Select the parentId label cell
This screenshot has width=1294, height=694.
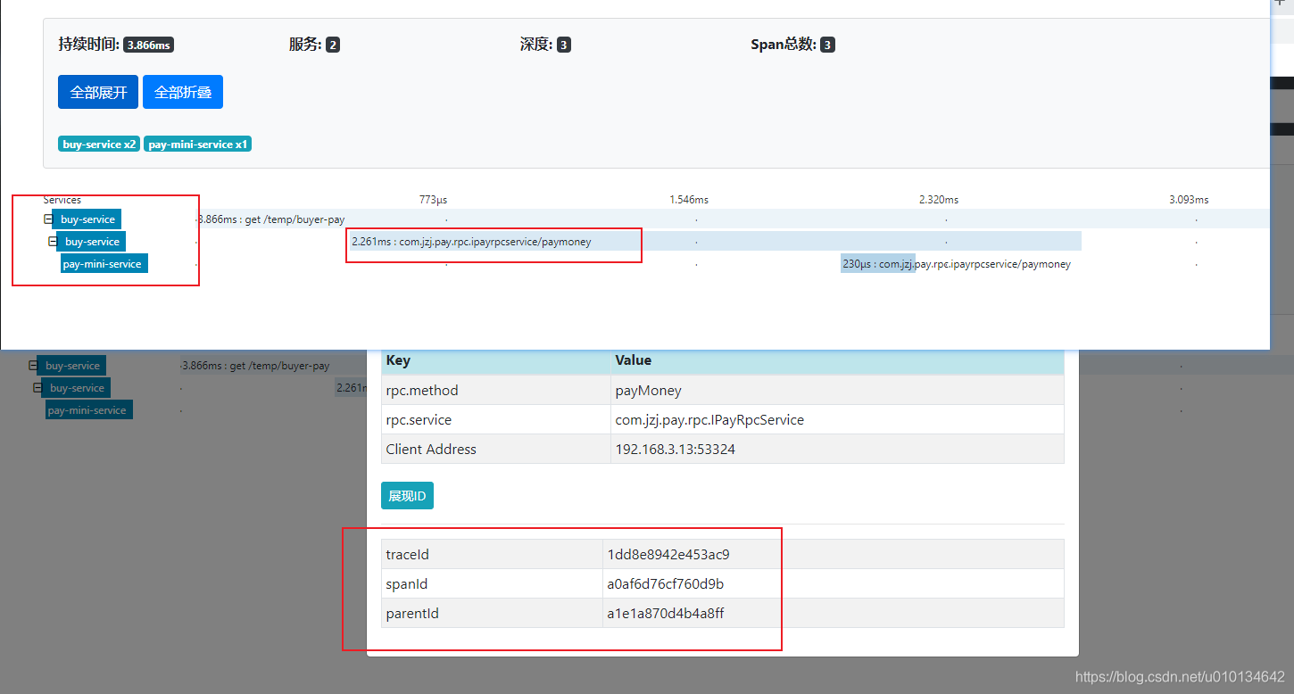click(492, 613)
